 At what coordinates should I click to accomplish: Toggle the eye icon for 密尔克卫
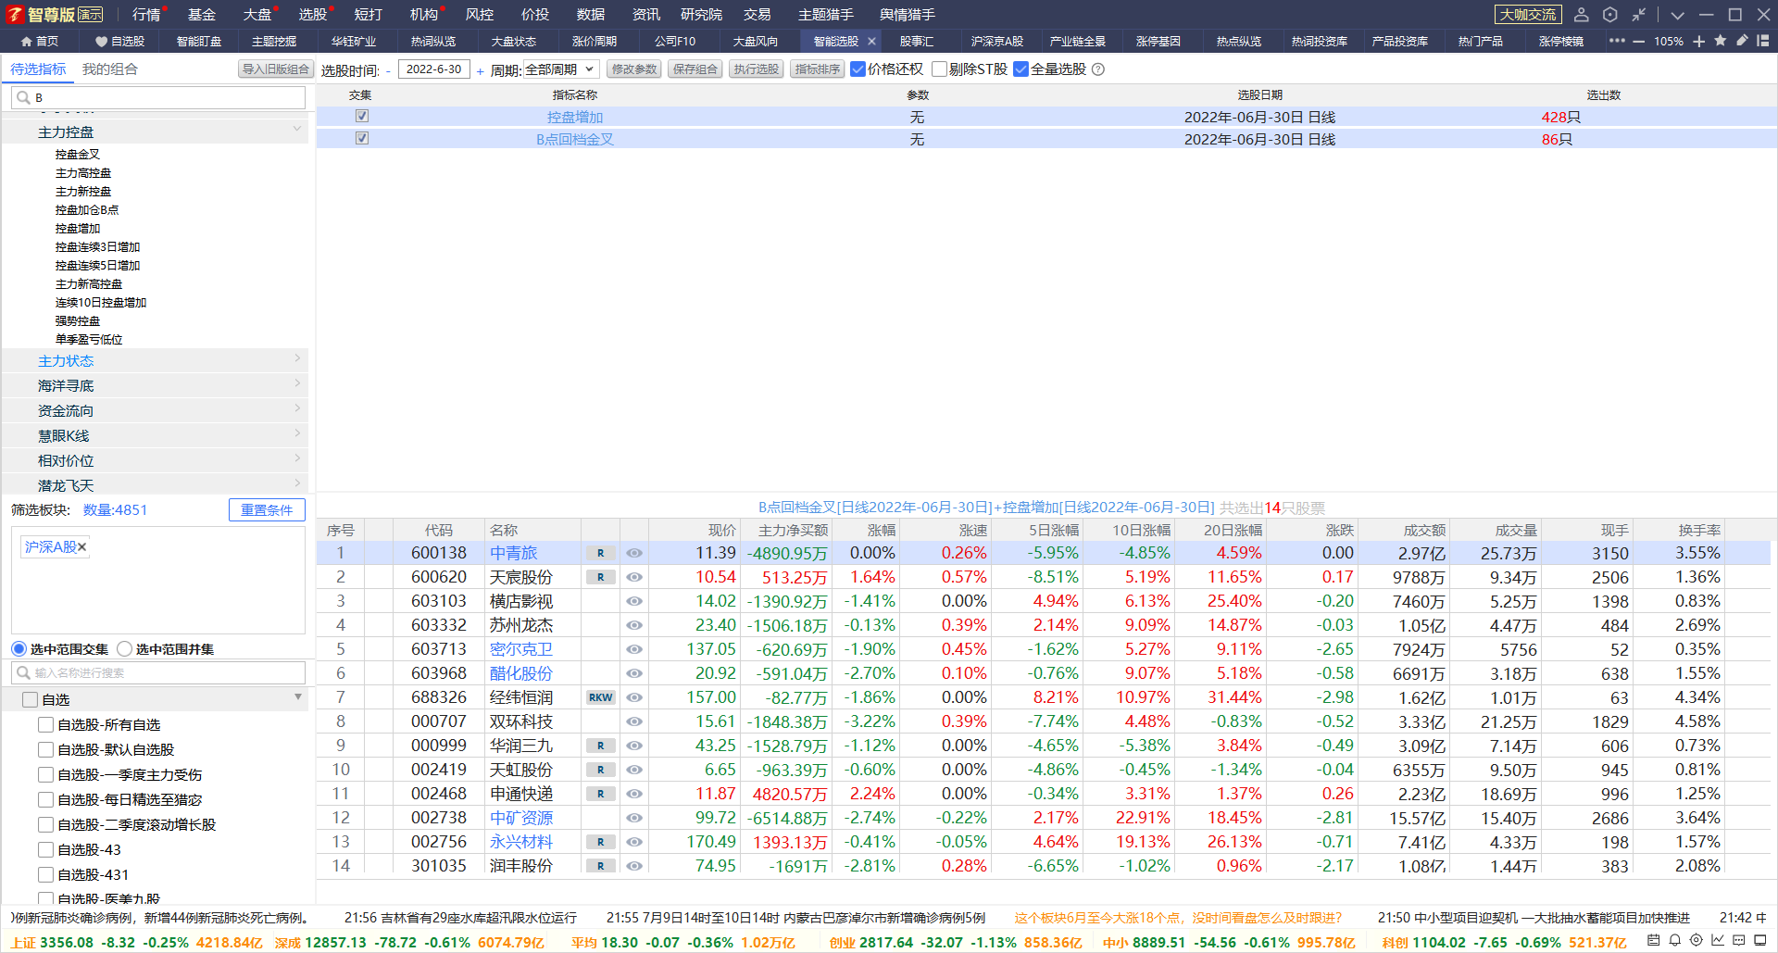[634, 649]
